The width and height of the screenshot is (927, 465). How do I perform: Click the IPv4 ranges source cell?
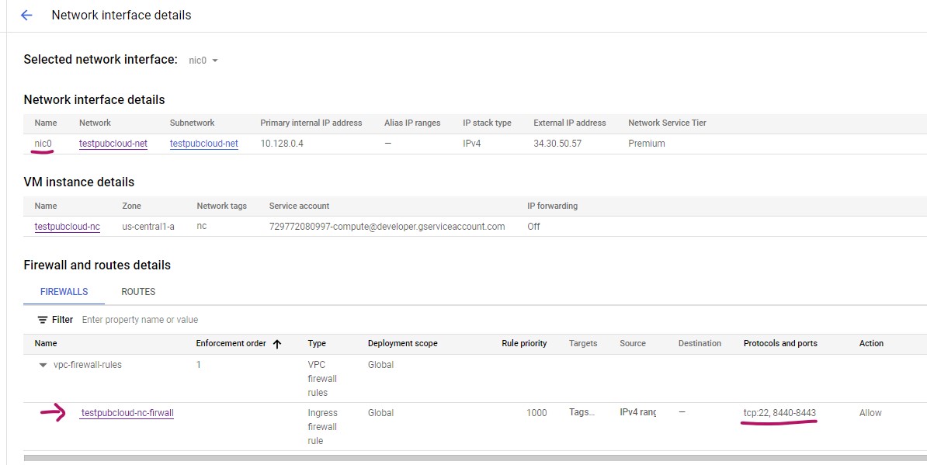pyautogui.click(x=637, y=413)
